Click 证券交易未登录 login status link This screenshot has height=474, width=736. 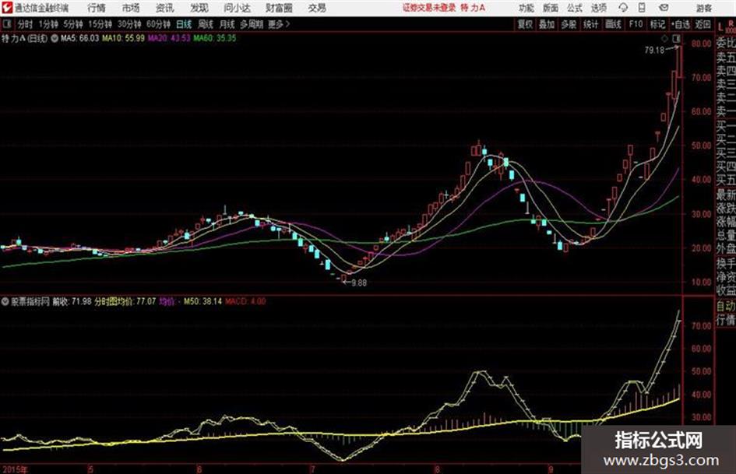(x=429, y=8)
